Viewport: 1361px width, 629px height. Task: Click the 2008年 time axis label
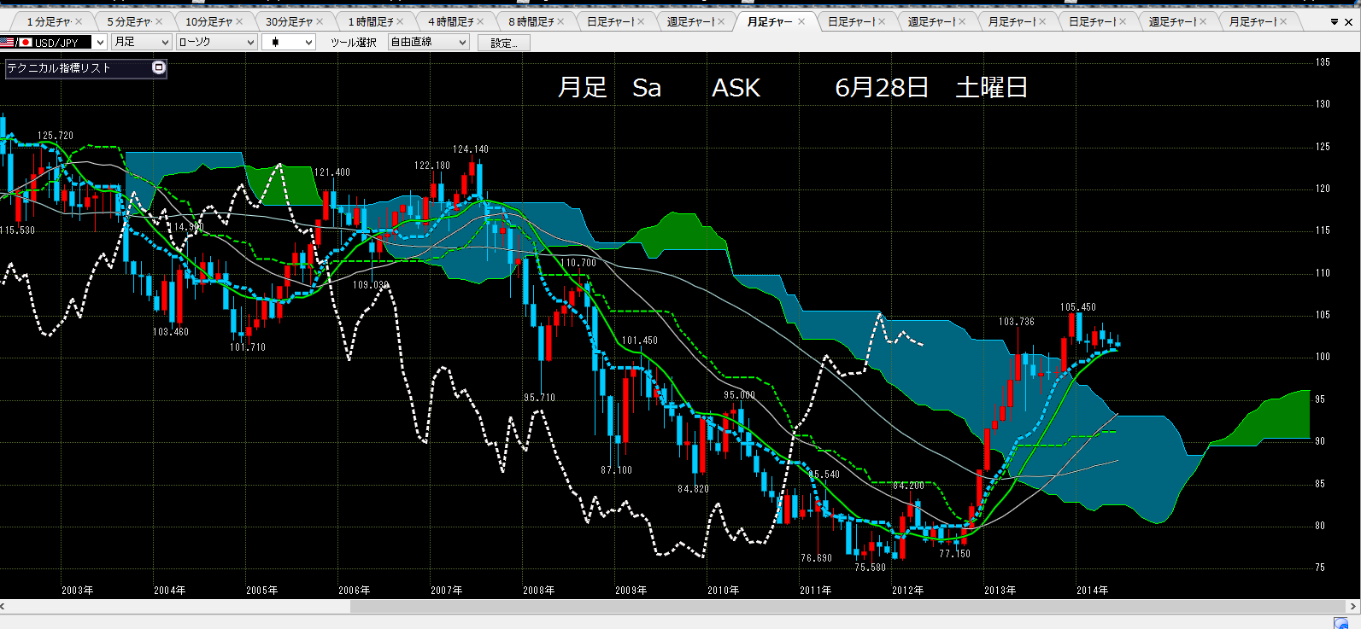[539, 591]
